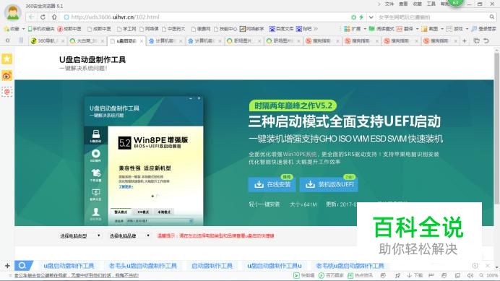Click the ISO模式 disc icon in software preview
500x281 pixels.
[95, 155]
